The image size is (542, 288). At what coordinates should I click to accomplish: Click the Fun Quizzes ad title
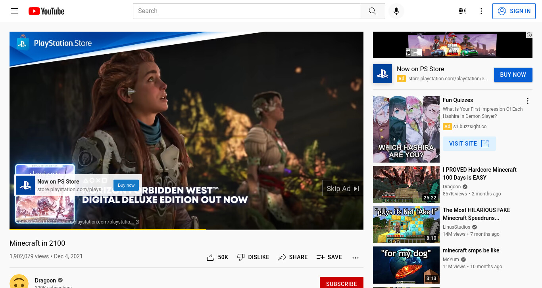click(458, 100)
